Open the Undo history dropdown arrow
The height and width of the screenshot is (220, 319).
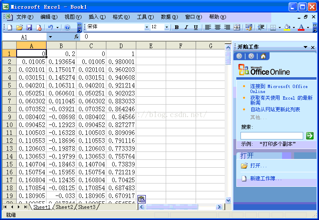click(x=58, y=27)
